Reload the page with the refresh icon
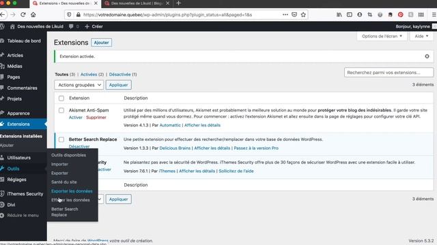 (x=23, y=15)
